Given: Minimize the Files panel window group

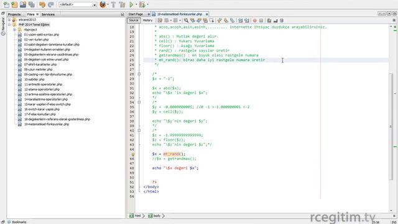Looking at the screenshot, I should tap(123, 14).
